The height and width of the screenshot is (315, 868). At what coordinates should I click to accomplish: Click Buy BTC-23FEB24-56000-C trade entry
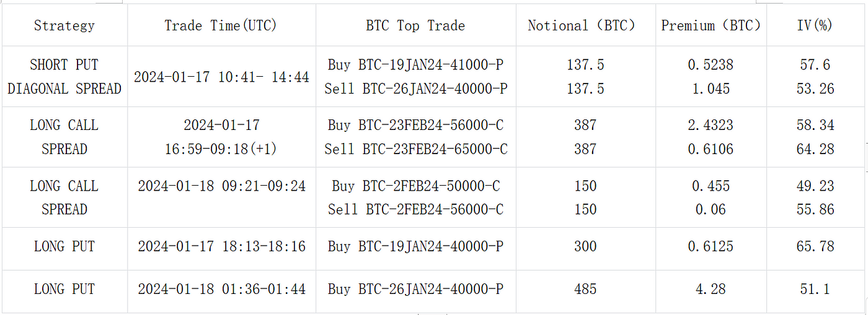(415, 125)
